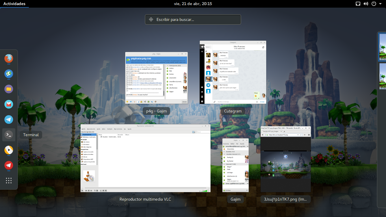
Task: Select the Gajim roster window
Action: 235,165
